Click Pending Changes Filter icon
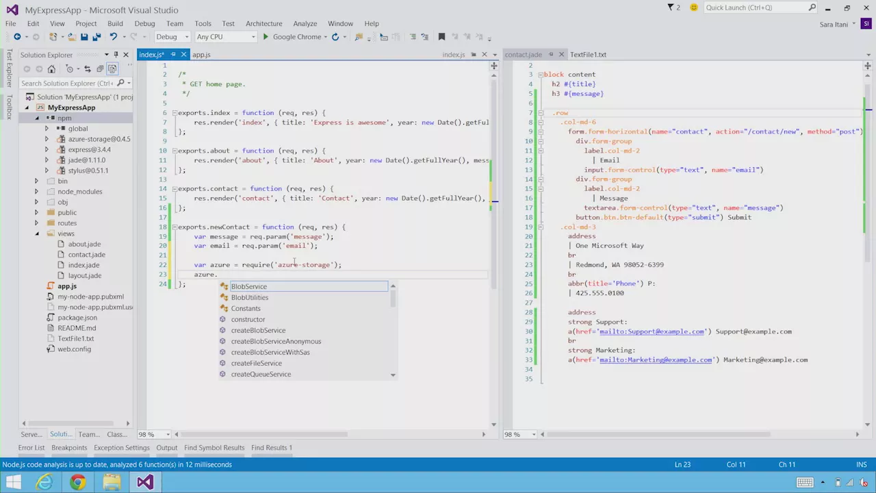The image size is (876, 493). click(69, 68)
